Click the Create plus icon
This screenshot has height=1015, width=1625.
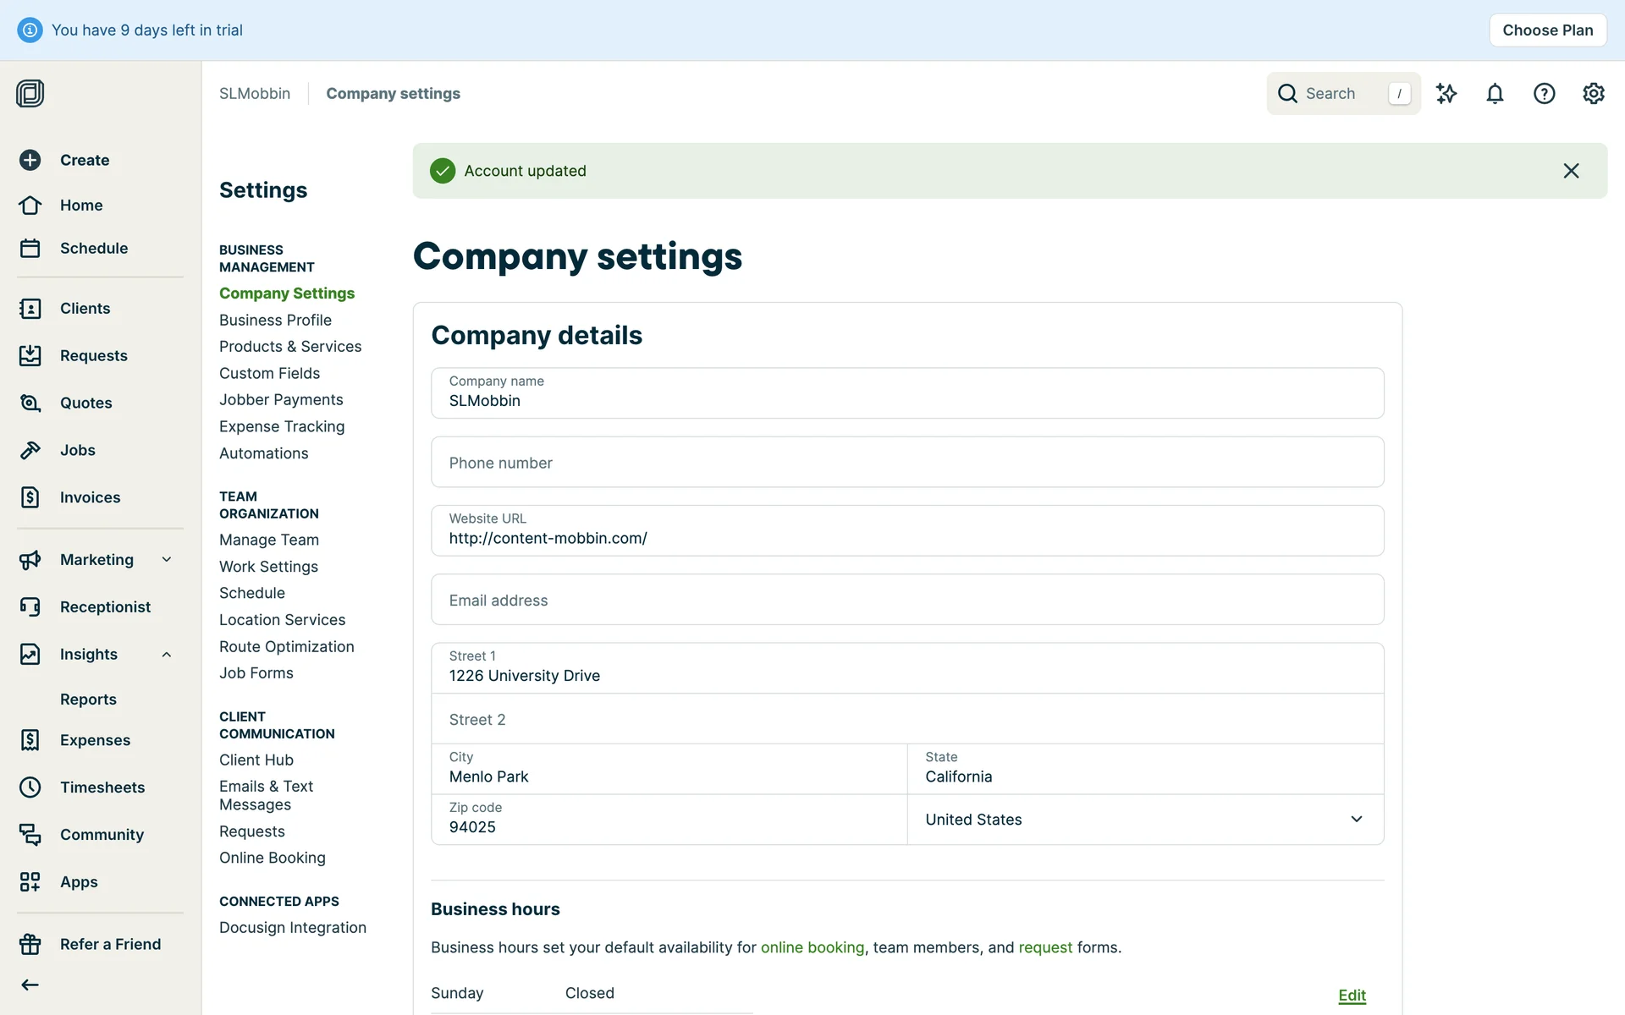tap(30, 160)
